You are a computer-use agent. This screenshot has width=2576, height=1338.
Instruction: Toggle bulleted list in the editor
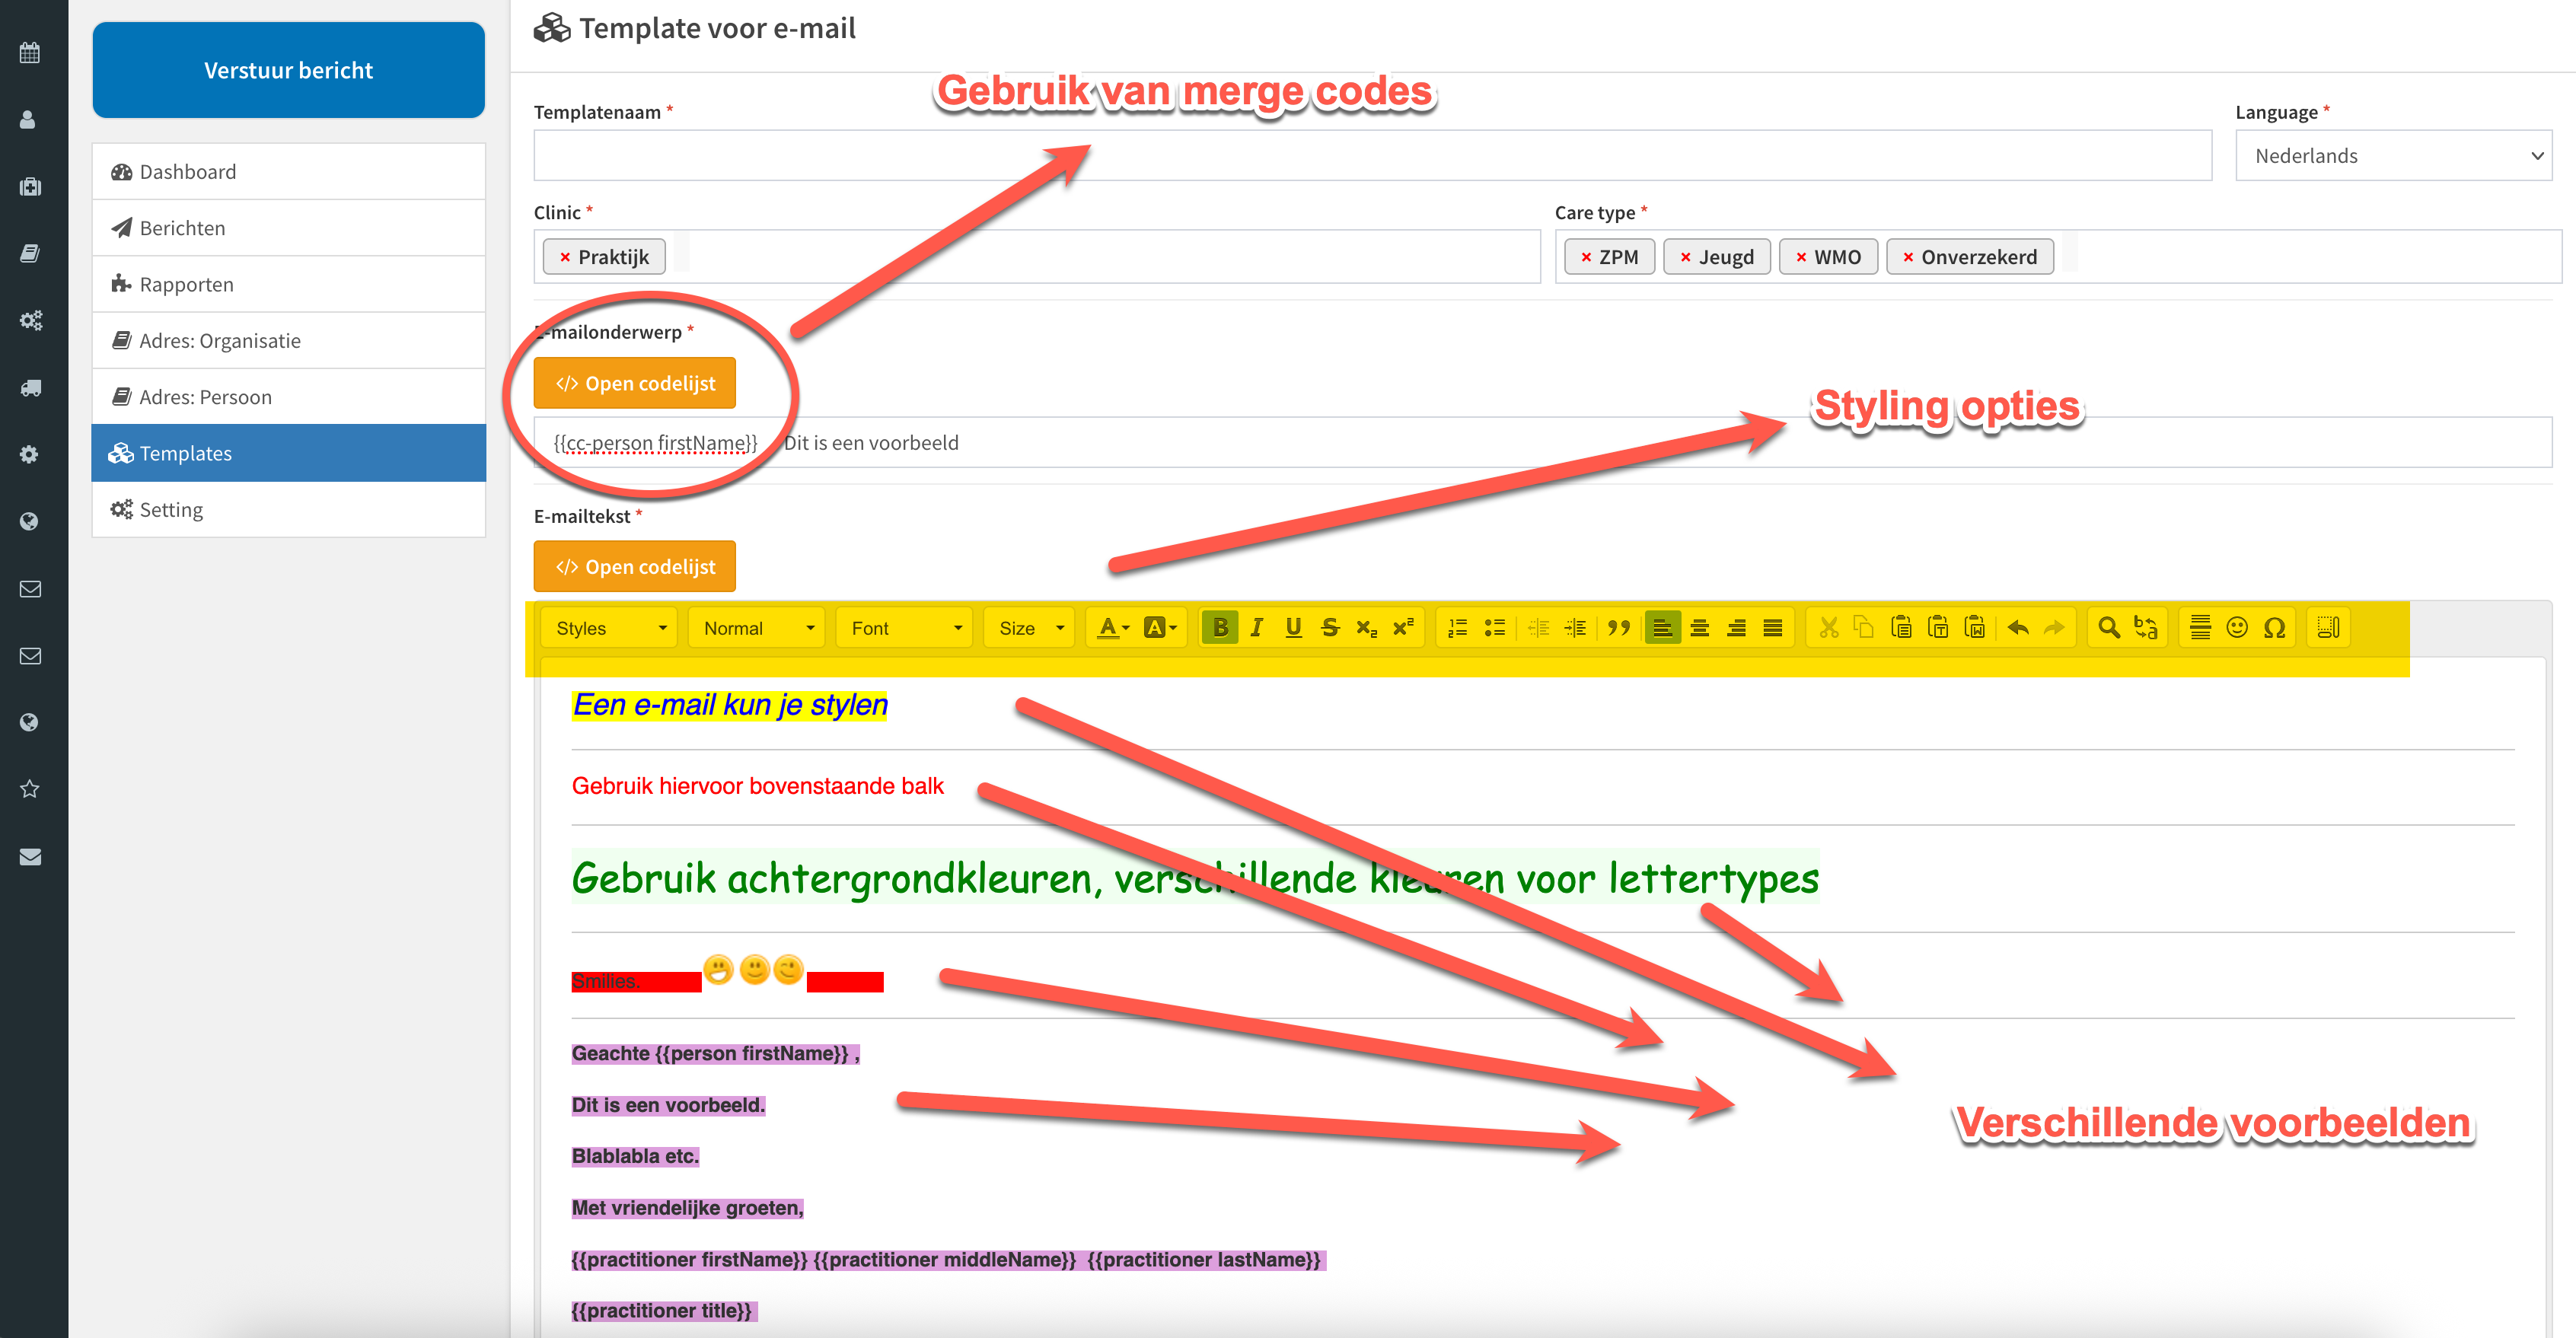click(x=1495, y=628)
